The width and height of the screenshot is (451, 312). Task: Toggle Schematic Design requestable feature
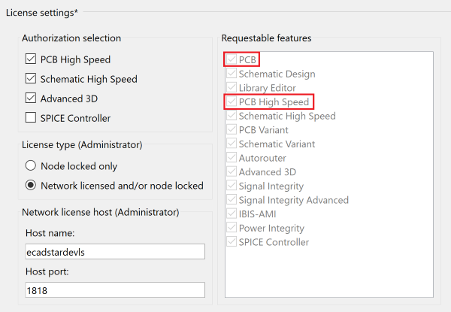tap(231, 74)
